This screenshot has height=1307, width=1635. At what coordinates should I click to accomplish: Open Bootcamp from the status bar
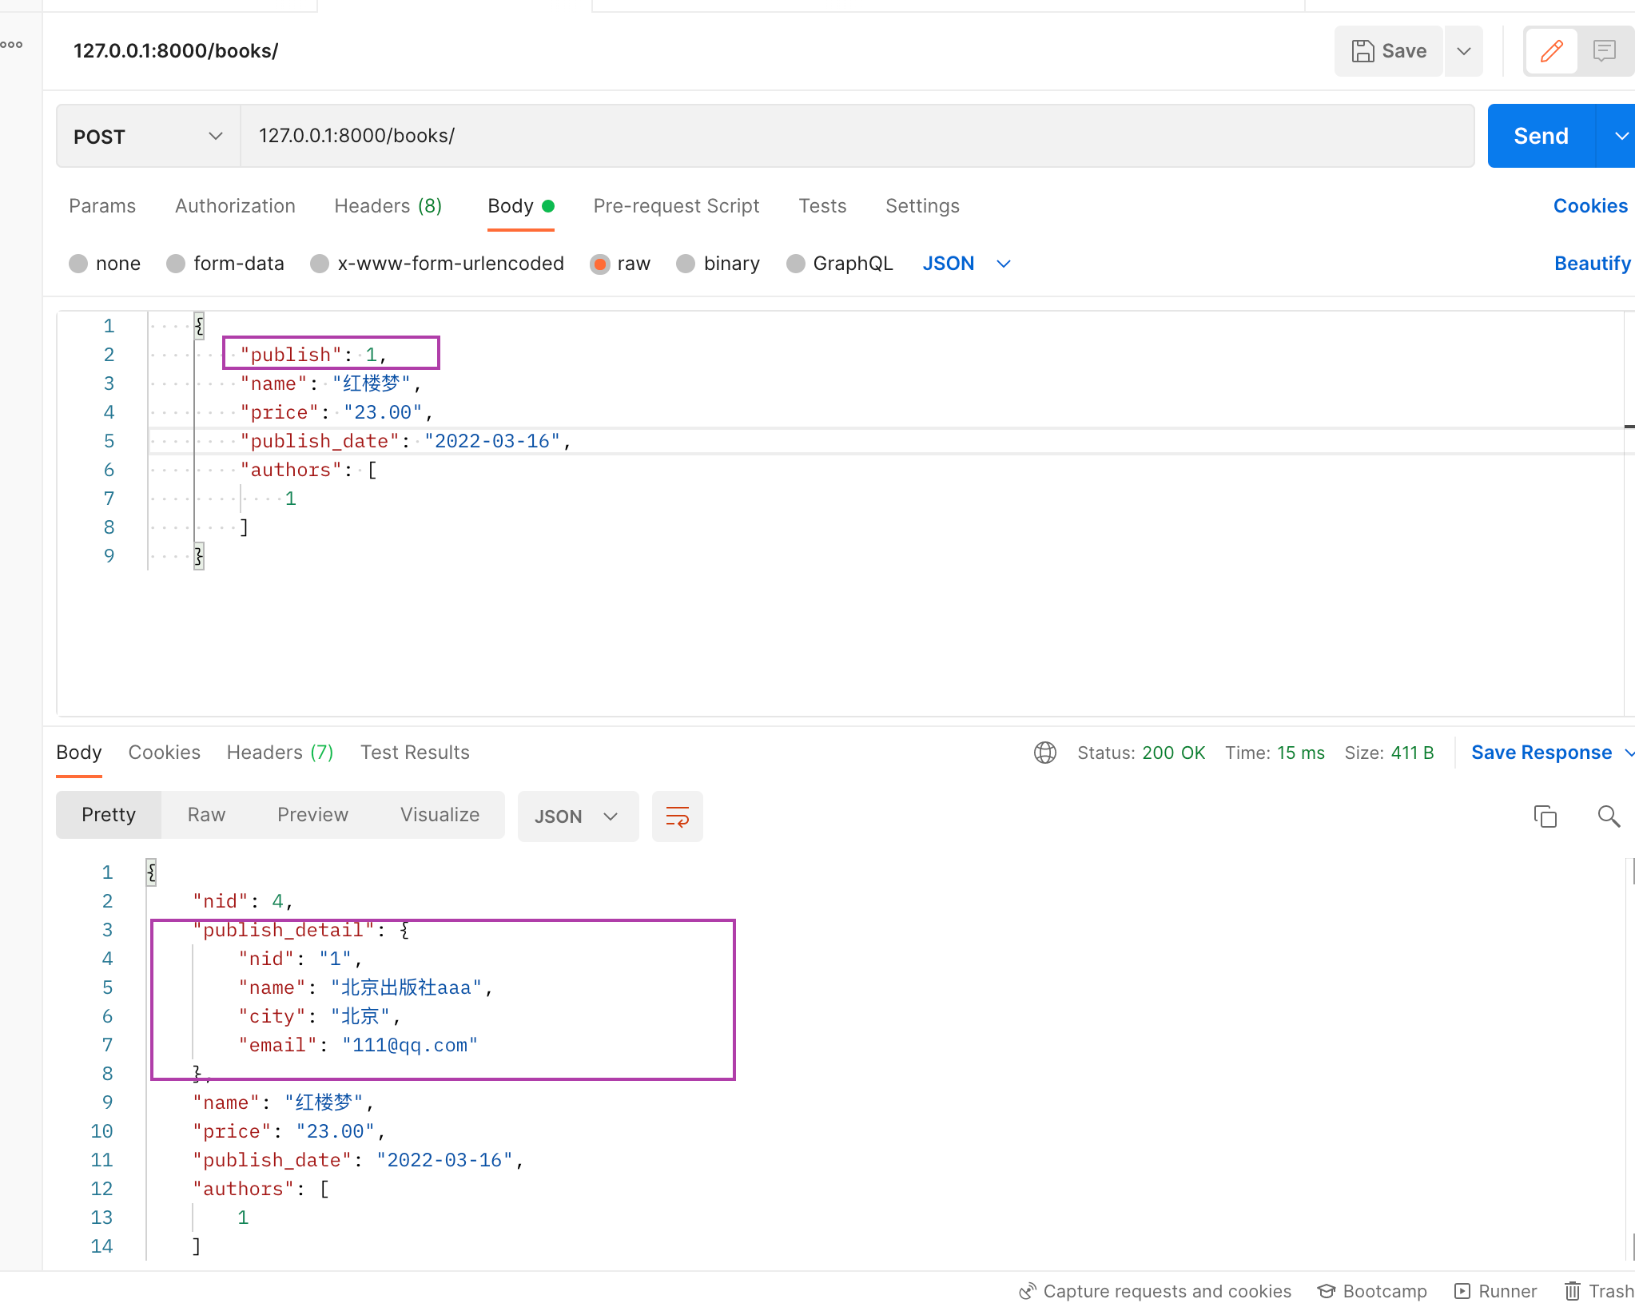(x=1372, y=1291)
